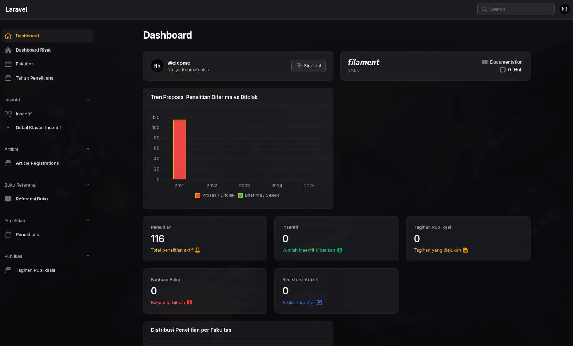Click the Tren Proposal Penelitian chart title
Image resolution: width=573 pixels, height=346 pixels.
click(204, 97)
